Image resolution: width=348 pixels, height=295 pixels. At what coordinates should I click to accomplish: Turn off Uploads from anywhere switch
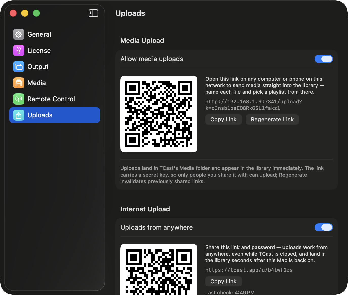(323, 227)
